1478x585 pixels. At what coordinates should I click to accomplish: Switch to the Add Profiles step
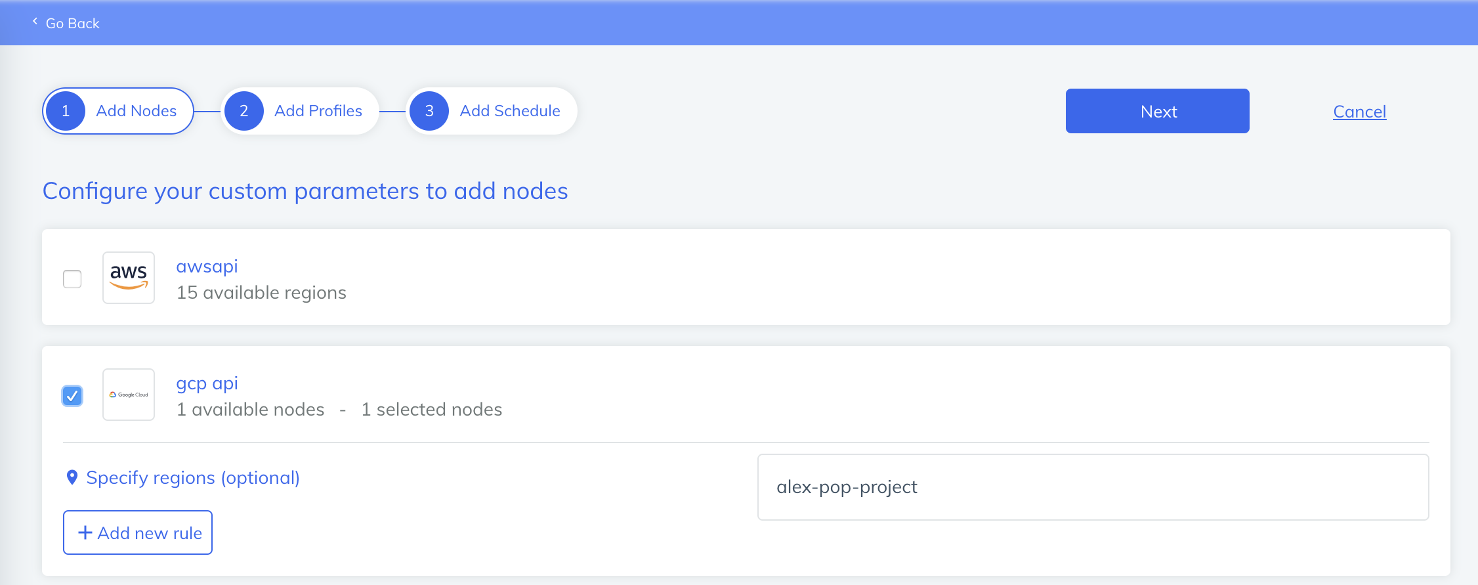(x=318, y=110)
